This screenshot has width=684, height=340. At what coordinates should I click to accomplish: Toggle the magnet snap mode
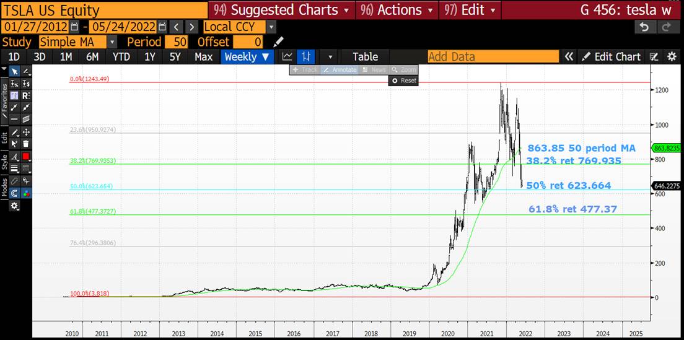point(14,193)
